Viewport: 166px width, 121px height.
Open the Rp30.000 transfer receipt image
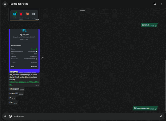[24, 51]
